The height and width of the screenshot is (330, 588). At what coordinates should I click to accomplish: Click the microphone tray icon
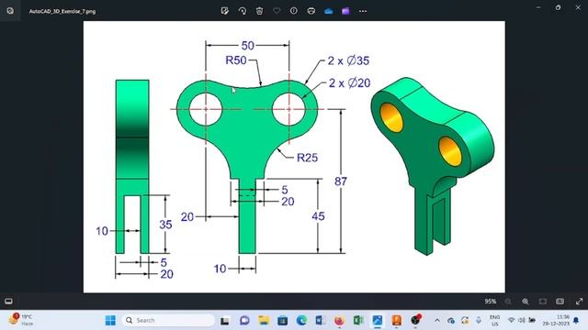[x=479, y=320]
